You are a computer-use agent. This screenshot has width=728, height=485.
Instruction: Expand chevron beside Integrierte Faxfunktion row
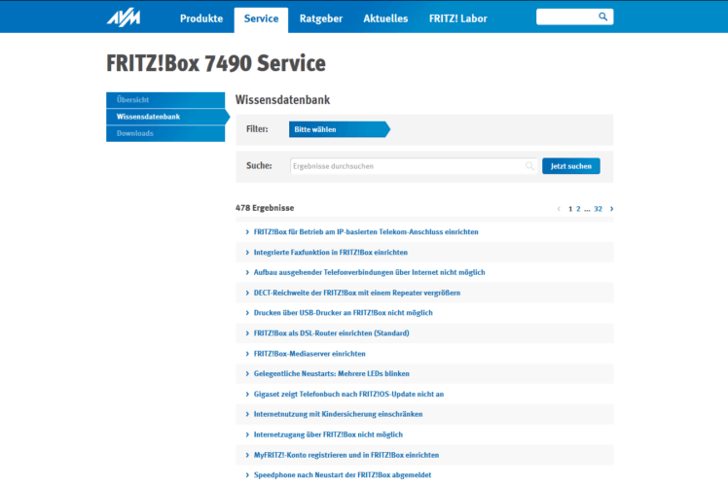[x=247, y=253]
